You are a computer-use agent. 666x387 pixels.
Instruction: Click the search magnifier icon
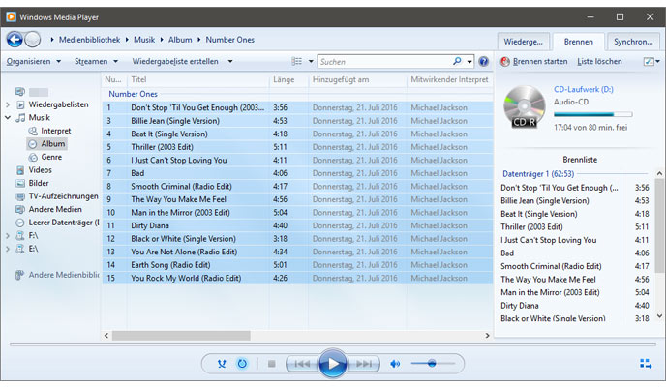(x=457, y=61)
